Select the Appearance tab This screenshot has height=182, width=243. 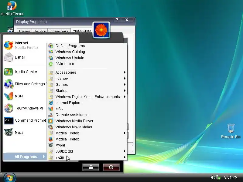pos(82,31)
